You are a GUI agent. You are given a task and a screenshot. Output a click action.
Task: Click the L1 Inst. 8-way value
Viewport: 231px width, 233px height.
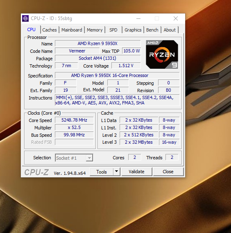pos(169,127)
